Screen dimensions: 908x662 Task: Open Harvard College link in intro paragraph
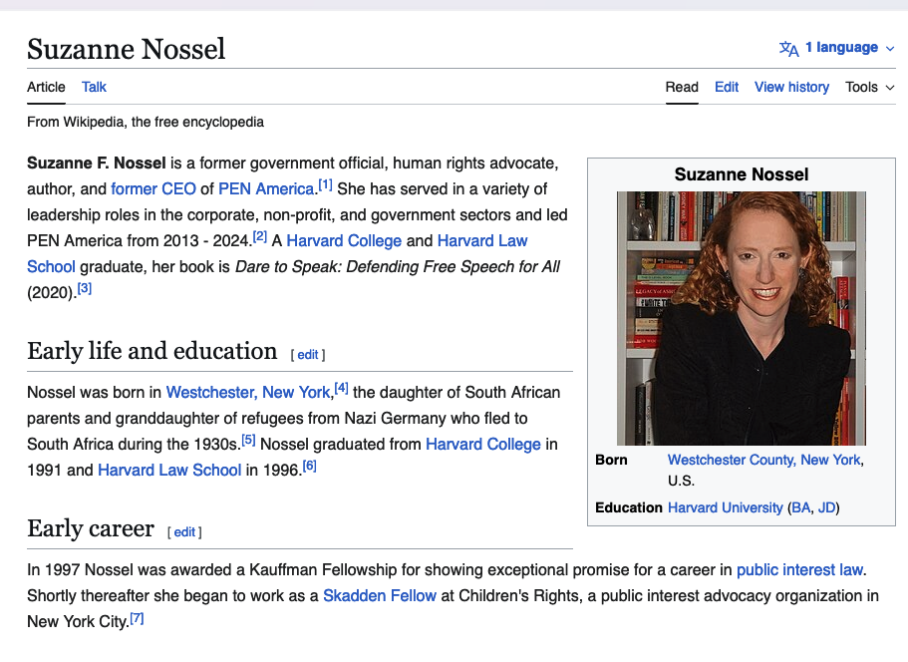pyautogui.click(x=344, y=240)
